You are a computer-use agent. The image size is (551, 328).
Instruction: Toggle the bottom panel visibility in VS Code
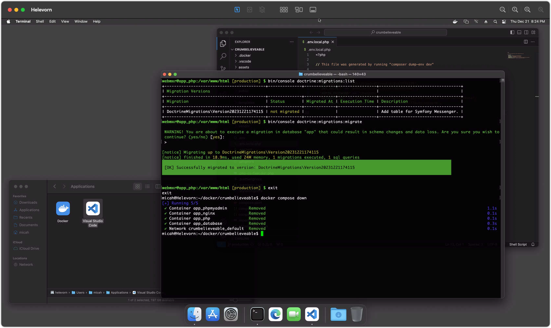click(x=519, y=32)
